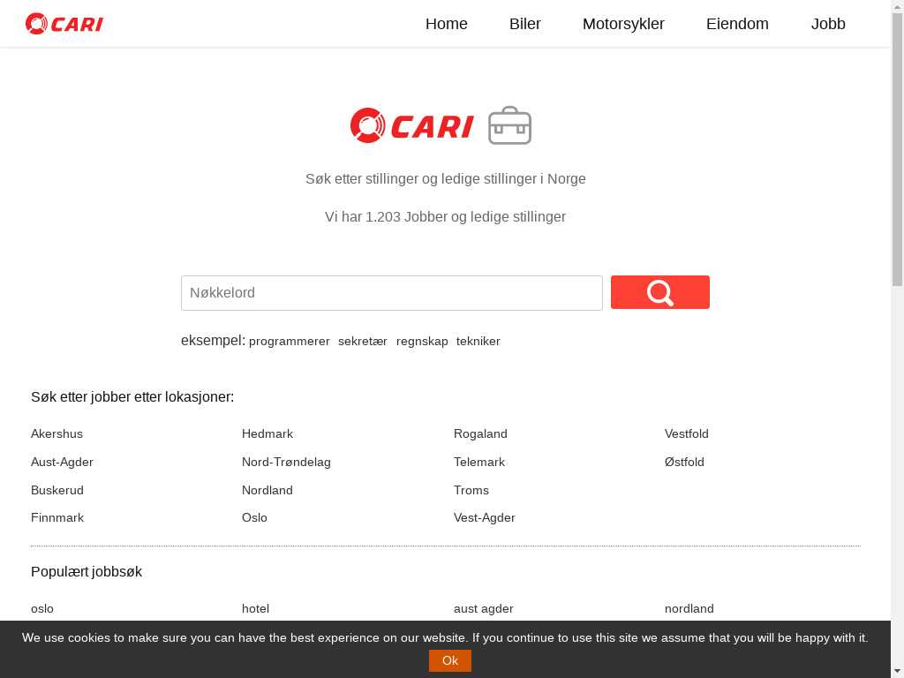This screenshot has width=904, height=678.
Task: Select the regnskap example keyword
Action: (x=422, y=342)
